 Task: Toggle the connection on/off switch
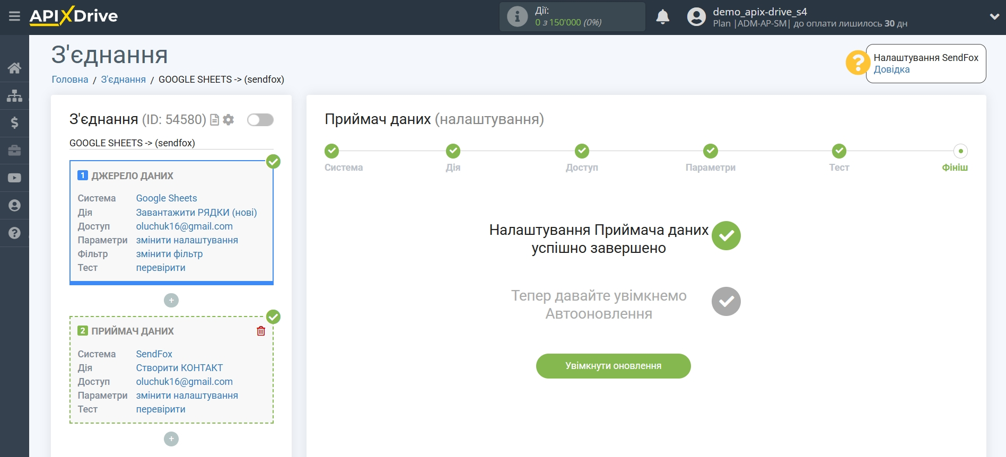(260, 120)
